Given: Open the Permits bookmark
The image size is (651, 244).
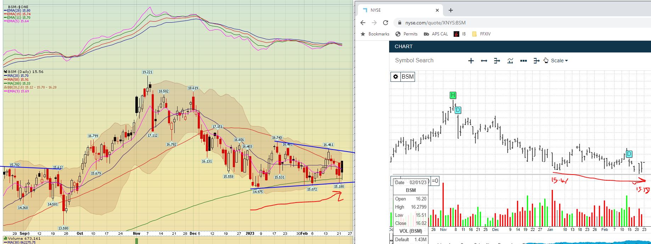Looking at the screenshot, I should [x=406, y=34].
